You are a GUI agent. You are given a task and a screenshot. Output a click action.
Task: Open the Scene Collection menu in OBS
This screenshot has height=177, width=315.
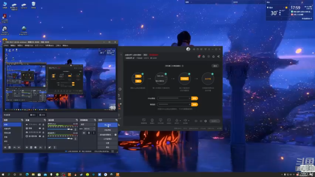tap(50, 46)
